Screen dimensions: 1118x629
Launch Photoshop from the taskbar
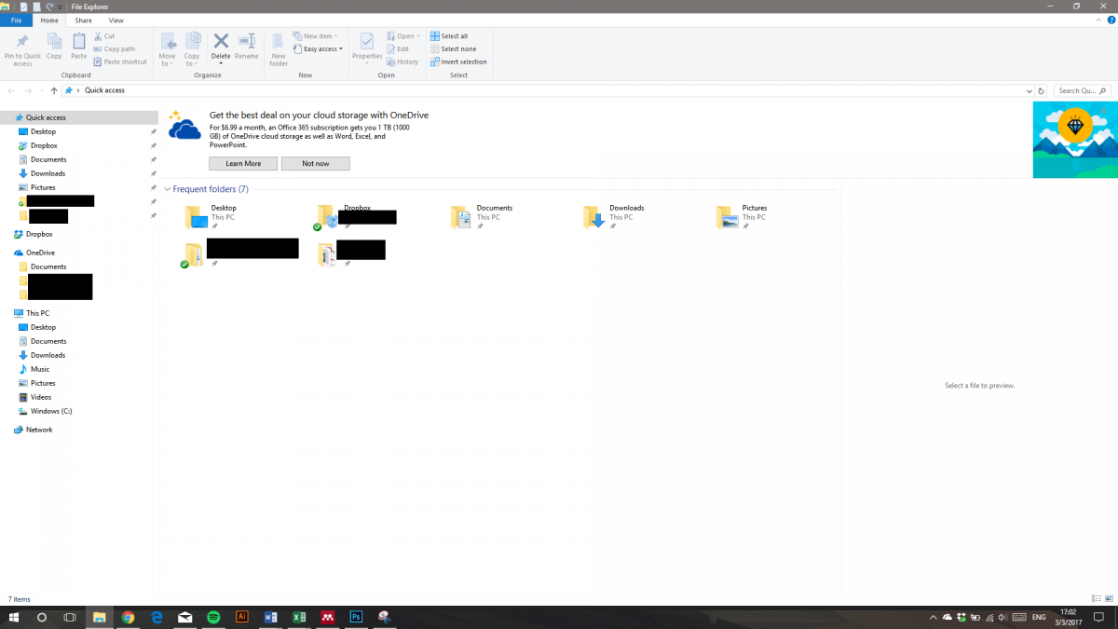pyautogui.click(x=356, y=617)
